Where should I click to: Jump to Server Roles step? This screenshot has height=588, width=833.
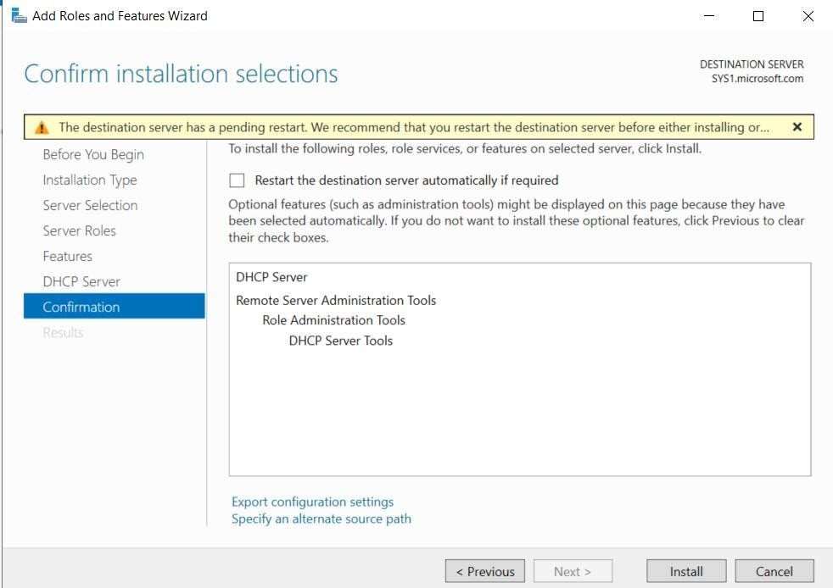79,230
